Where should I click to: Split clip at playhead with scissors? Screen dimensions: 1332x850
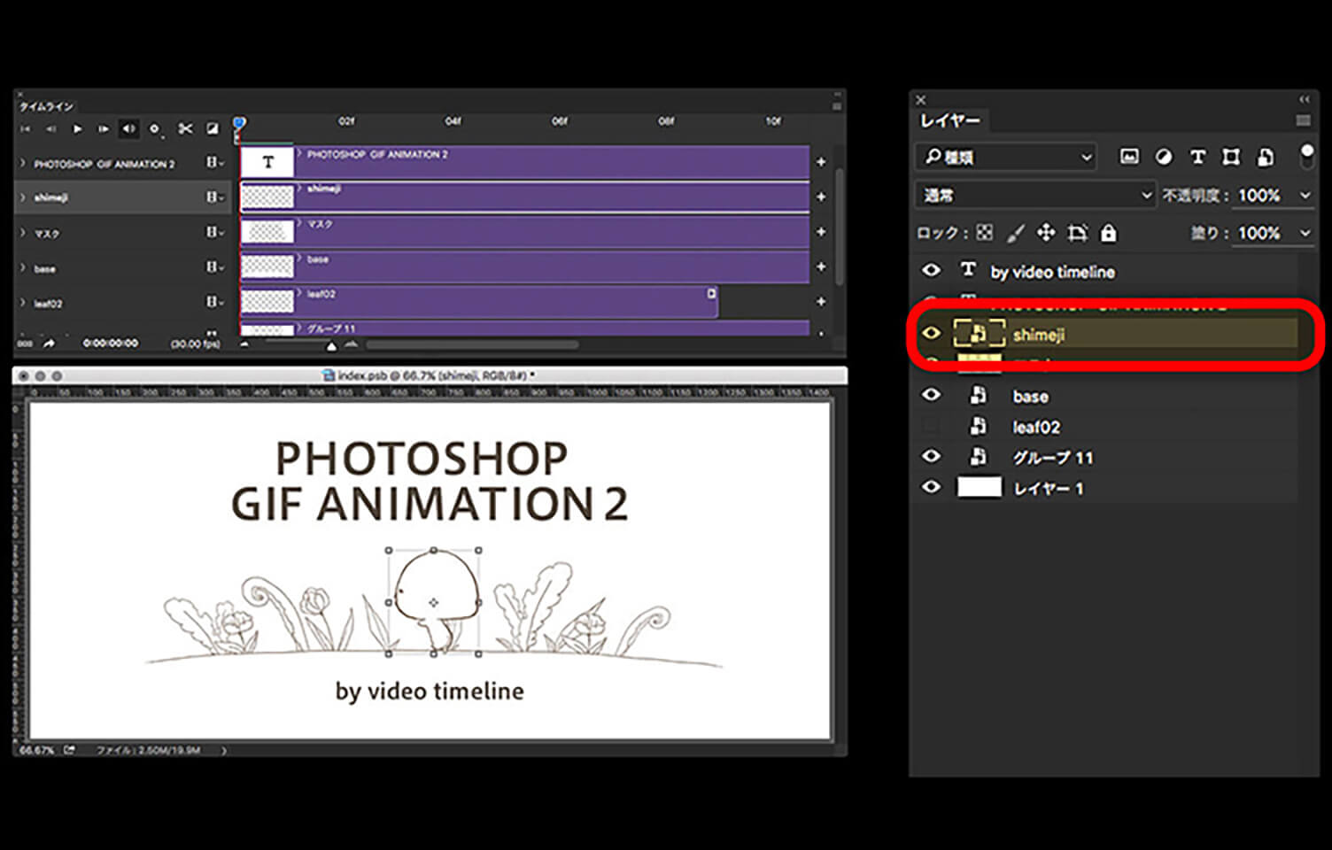185,129
